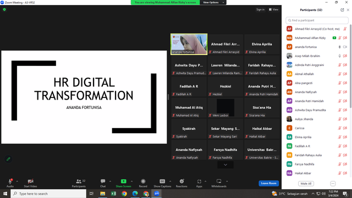
Task: Open the View layout menu
Action: click(x=274, y=9)
